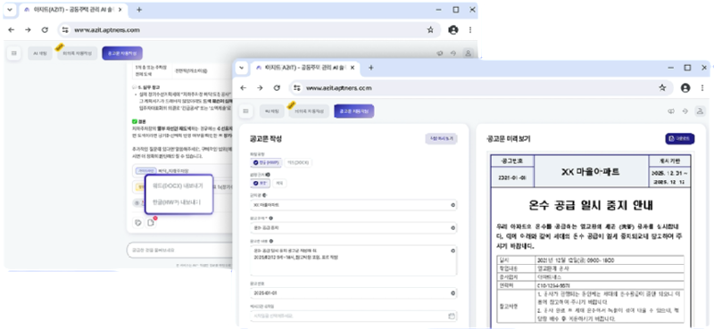Click the announcement content text area

[353, 260]
